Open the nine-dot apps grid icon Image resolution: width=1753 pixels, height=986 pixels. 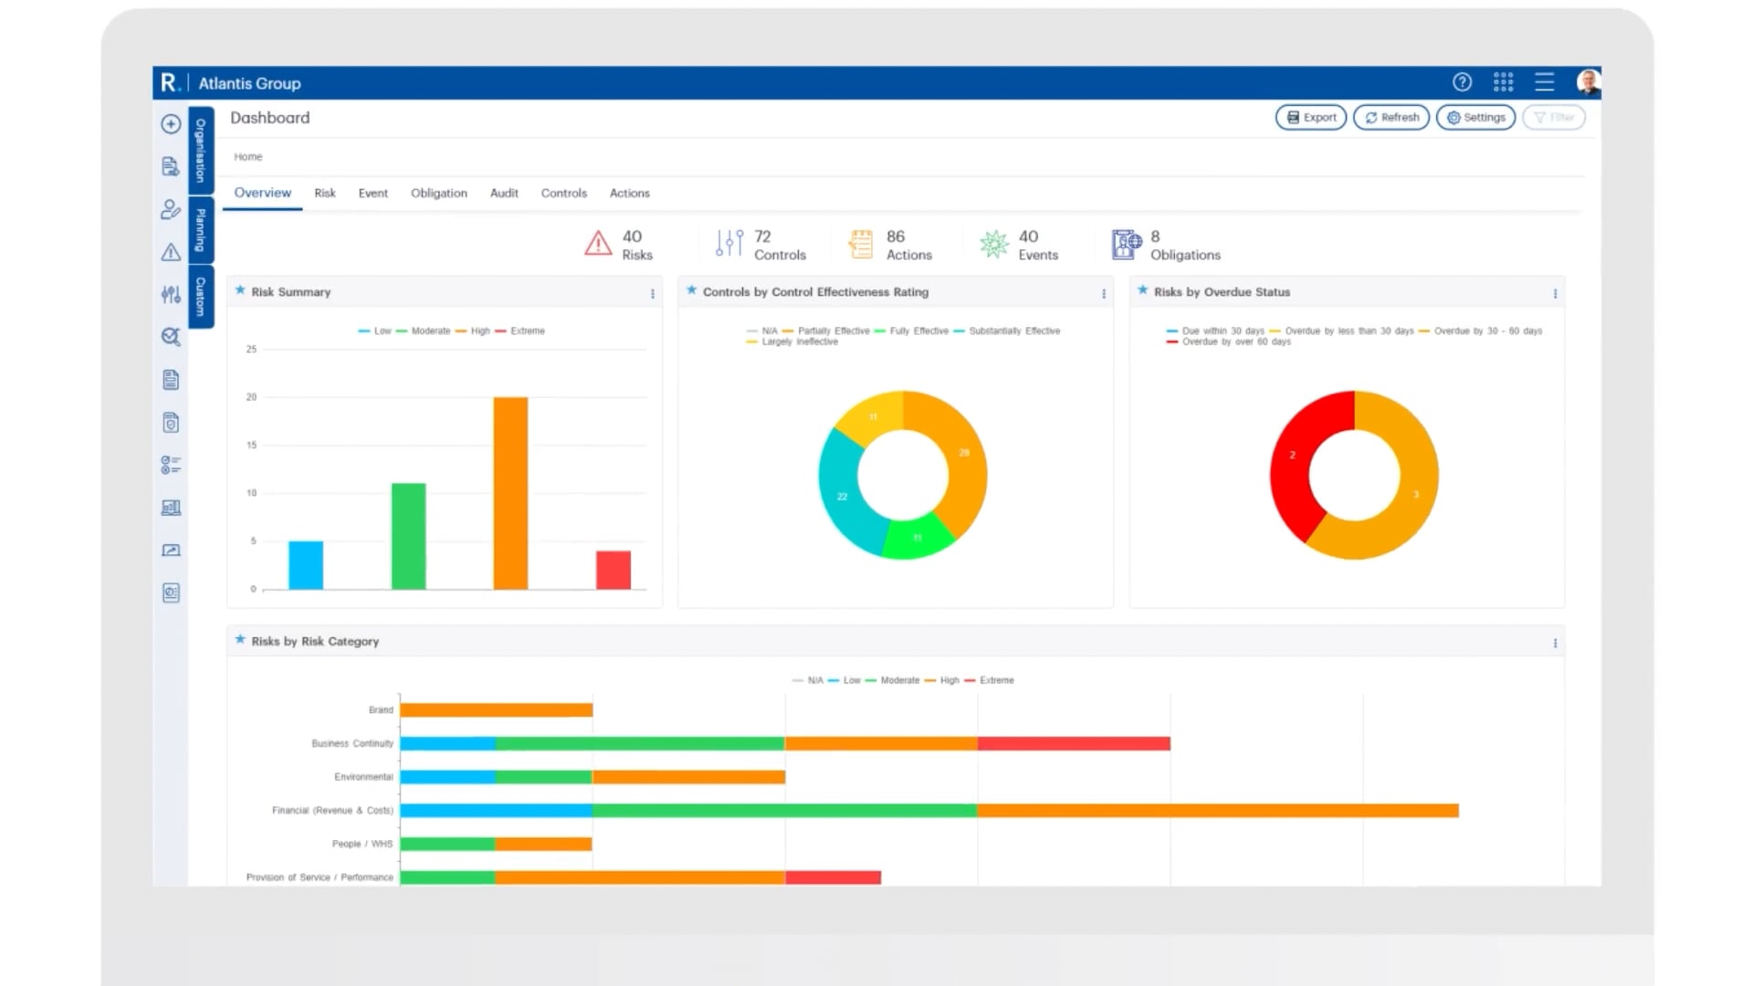(x=1503, y=82)
